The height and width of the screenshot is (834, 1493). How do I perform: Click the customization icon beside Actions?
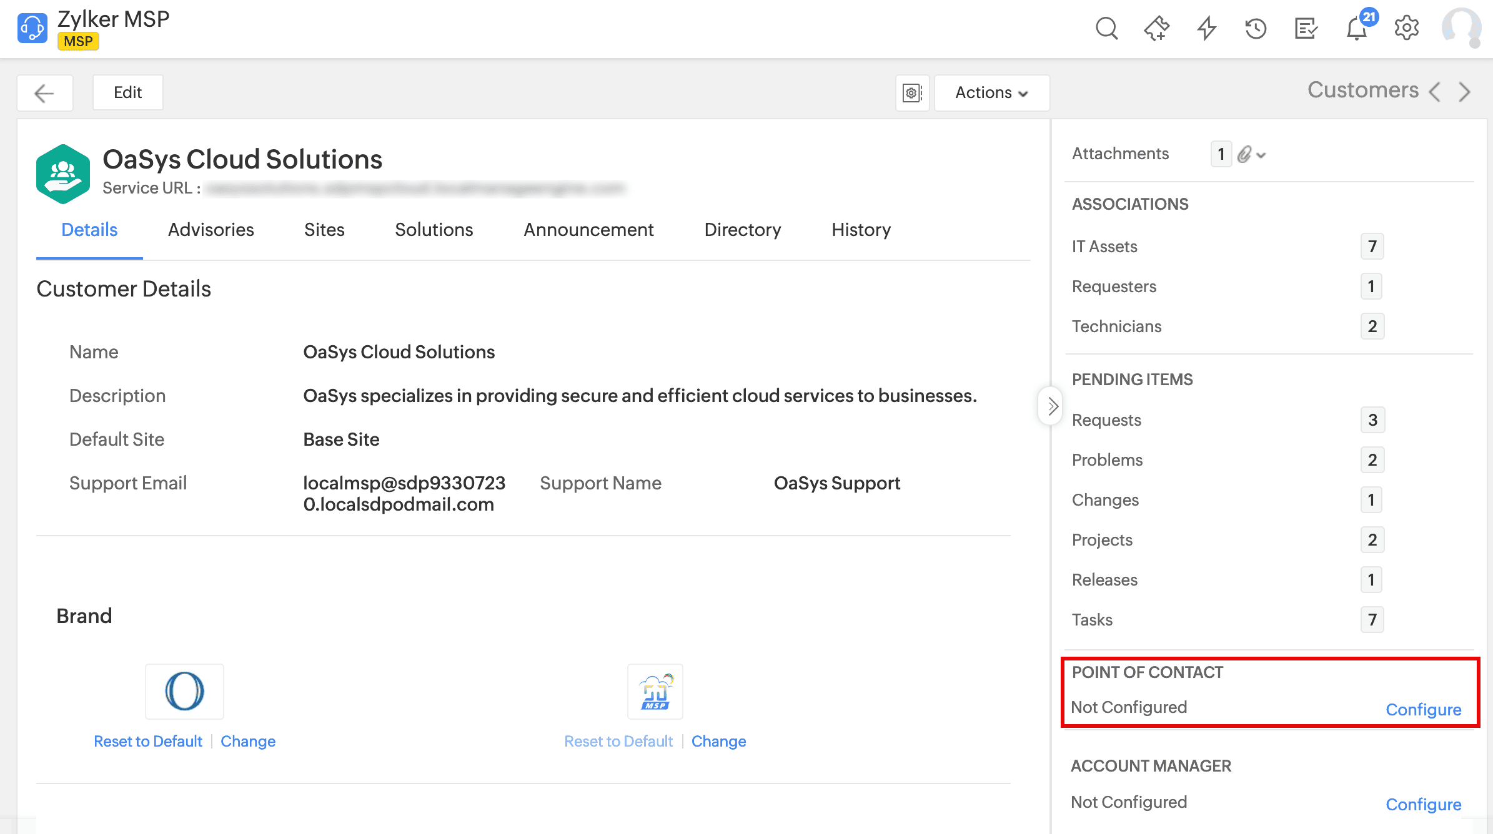[912, 93]
